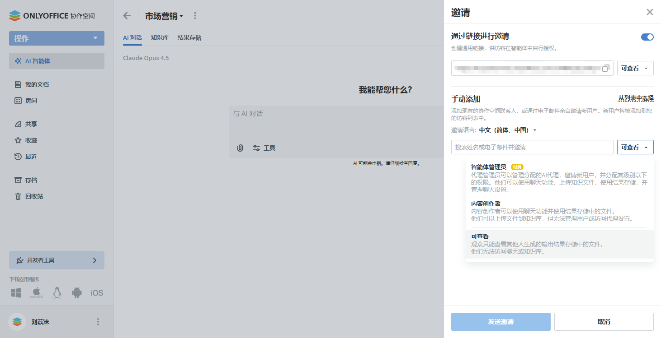Click the invite search input field
This screenshot has width=661, height=338.
click(x=532, y=147)
